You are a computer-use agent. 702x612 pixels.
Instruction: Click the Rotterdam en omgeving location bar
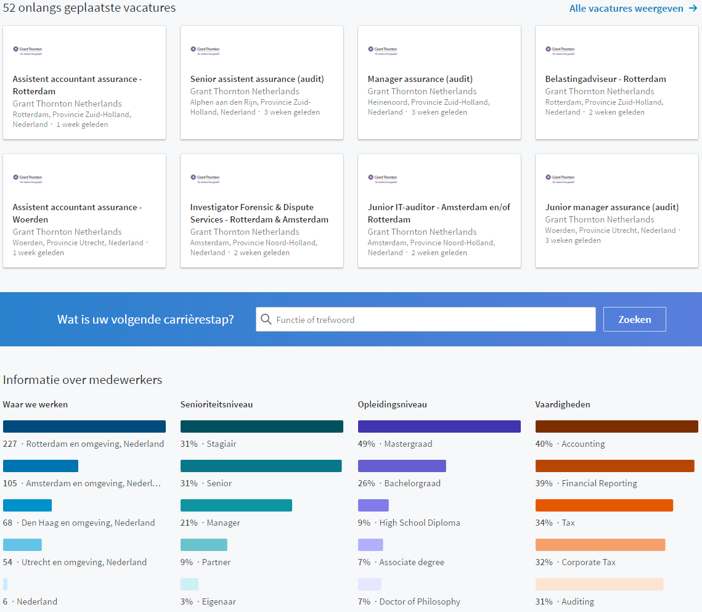click(x=84, y=426)
